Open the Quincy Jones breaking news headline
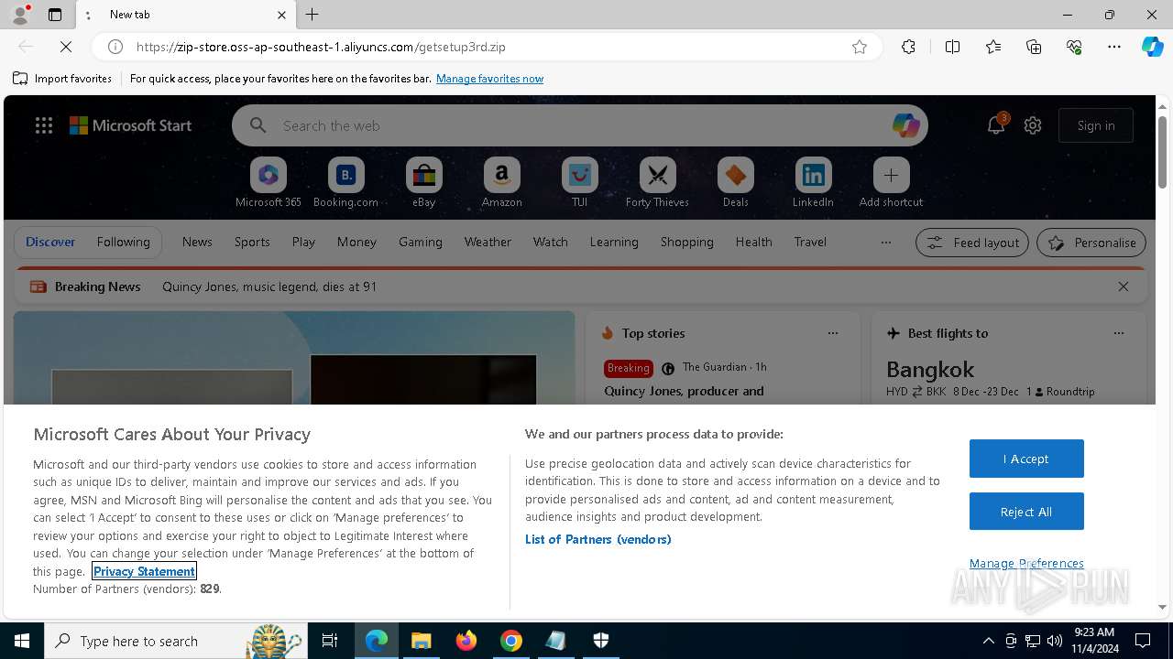Screen dimensions: 1173x659 pos(269,286)
